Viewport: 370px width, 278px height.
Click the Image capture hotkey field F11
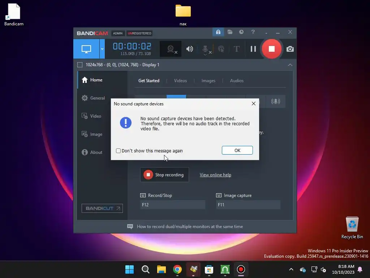pyautogui.click(x=248, y=205)
